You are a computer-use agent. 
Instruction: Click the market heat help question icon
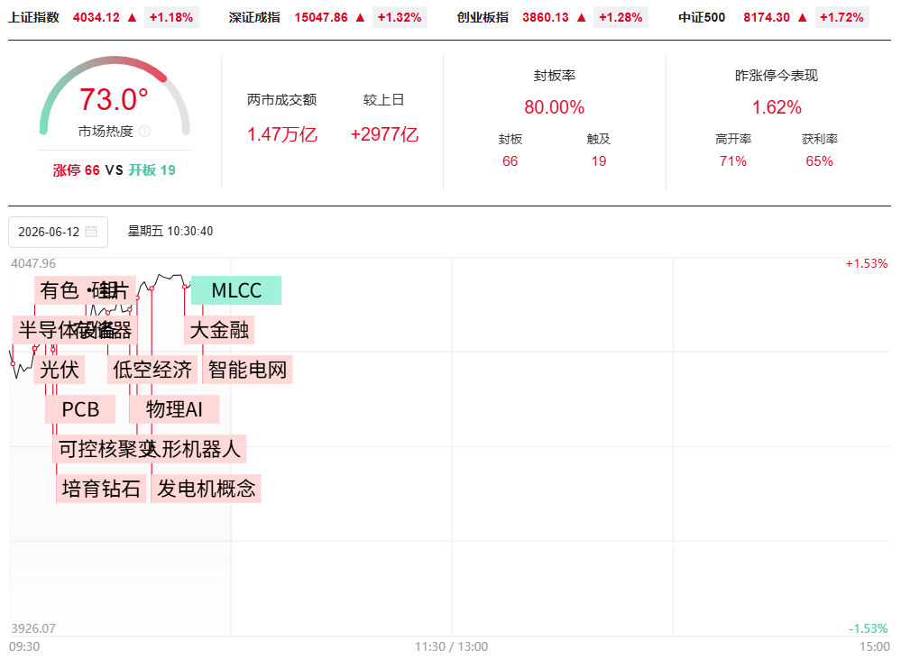(145, 132)
